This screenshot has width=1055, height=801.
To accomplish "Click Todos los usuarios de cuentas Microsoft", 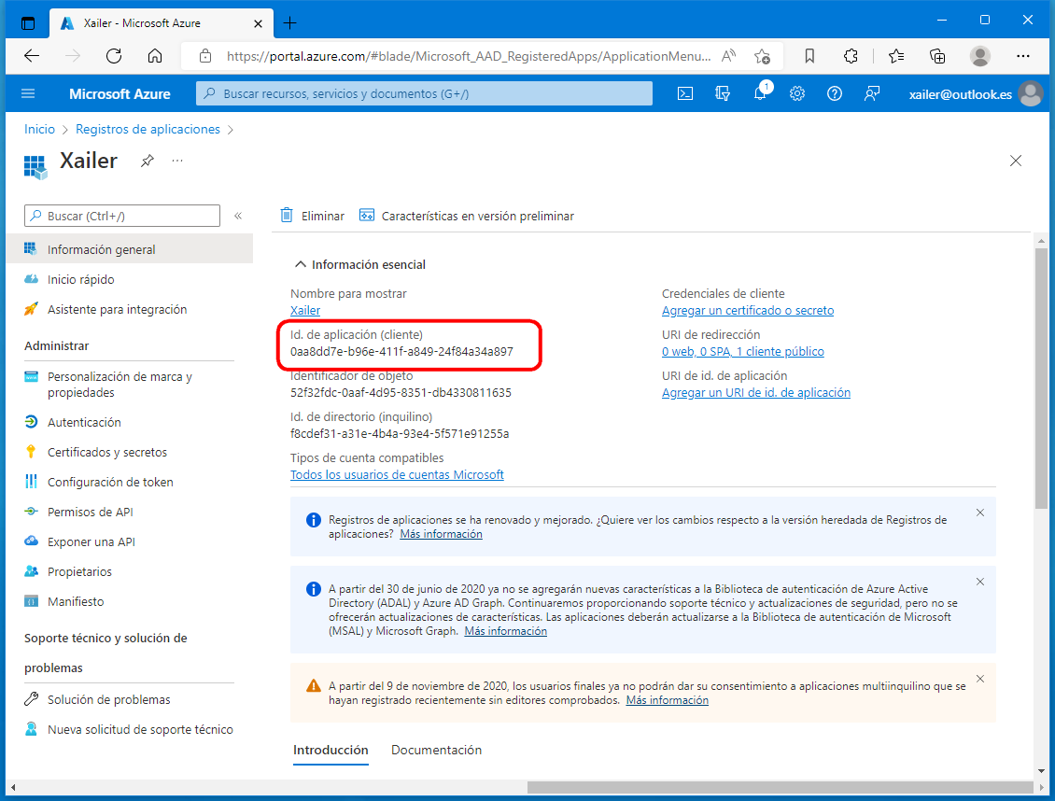I will click(x=397, y=475).
